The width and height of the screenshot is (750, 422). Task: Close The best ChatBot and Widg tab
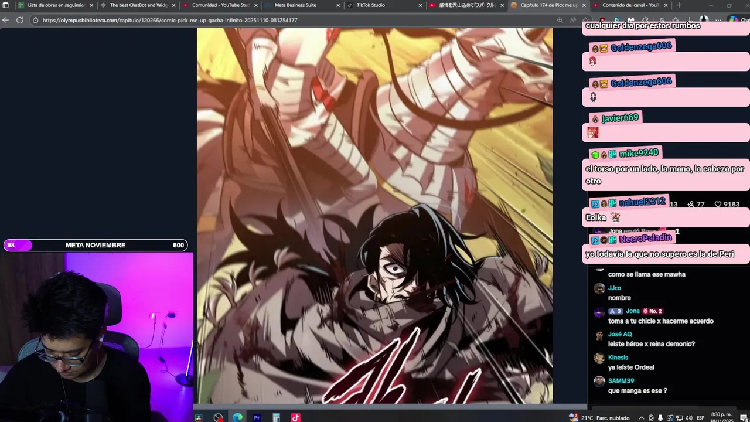(x=173, y=5)
